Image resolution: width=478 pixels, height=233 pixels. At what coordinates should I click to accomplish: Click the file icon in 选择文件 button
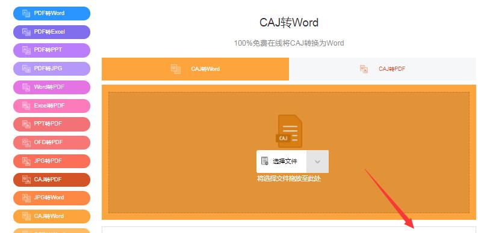[x=265, y=161]
